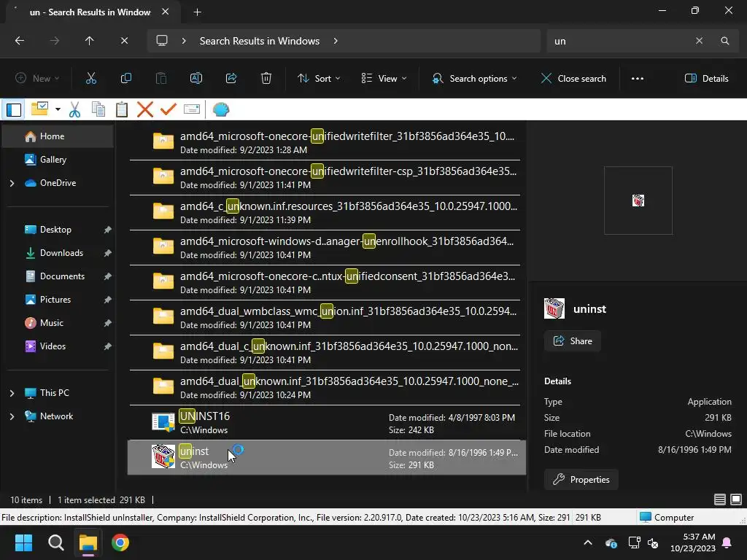Close the 'un - Search Results' tab
The image size is (747, 560).
[x=166, y=12]
